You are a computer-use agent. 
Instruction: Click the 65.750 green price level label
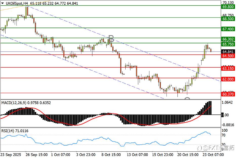point(228,44)
